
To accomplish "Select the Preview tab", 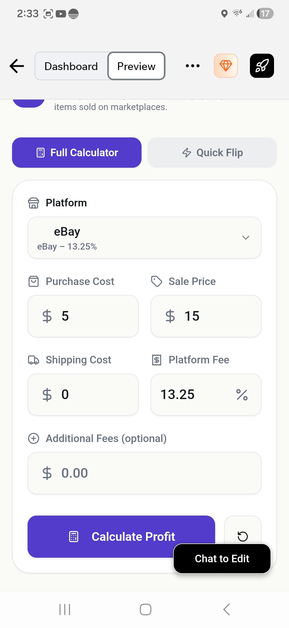I will pos(136,66).
